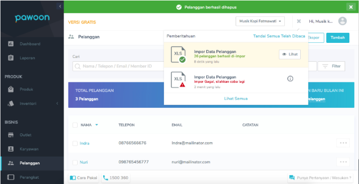This screenshot has height=184, width=359.
Task: Click the Cara Pakai button
Action: [83, 178]
